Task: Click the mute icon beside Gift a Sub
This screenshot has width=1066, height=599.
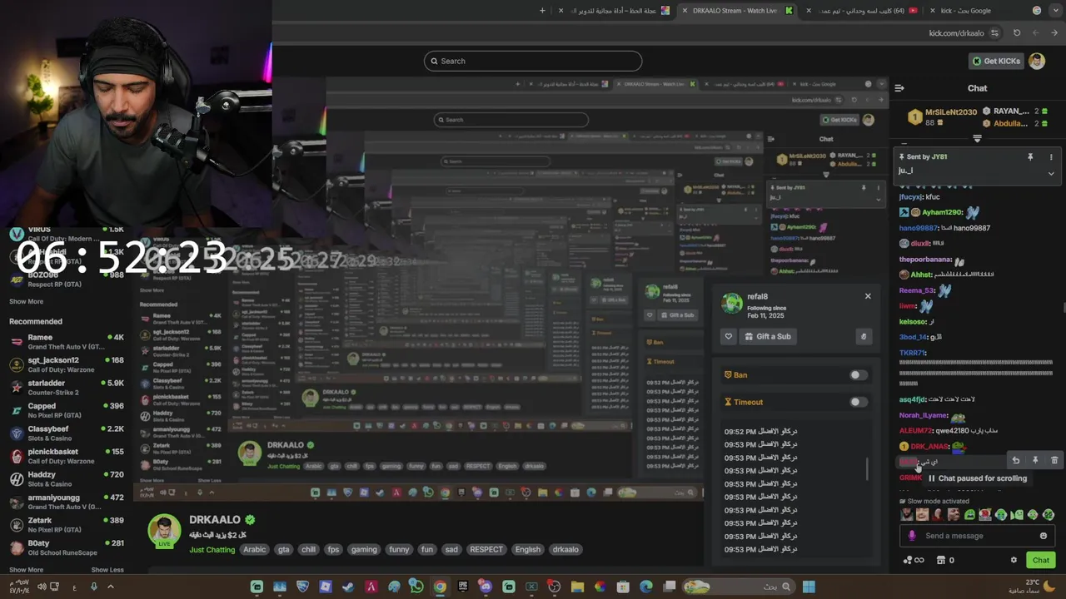Action: (x=864, y=336)
